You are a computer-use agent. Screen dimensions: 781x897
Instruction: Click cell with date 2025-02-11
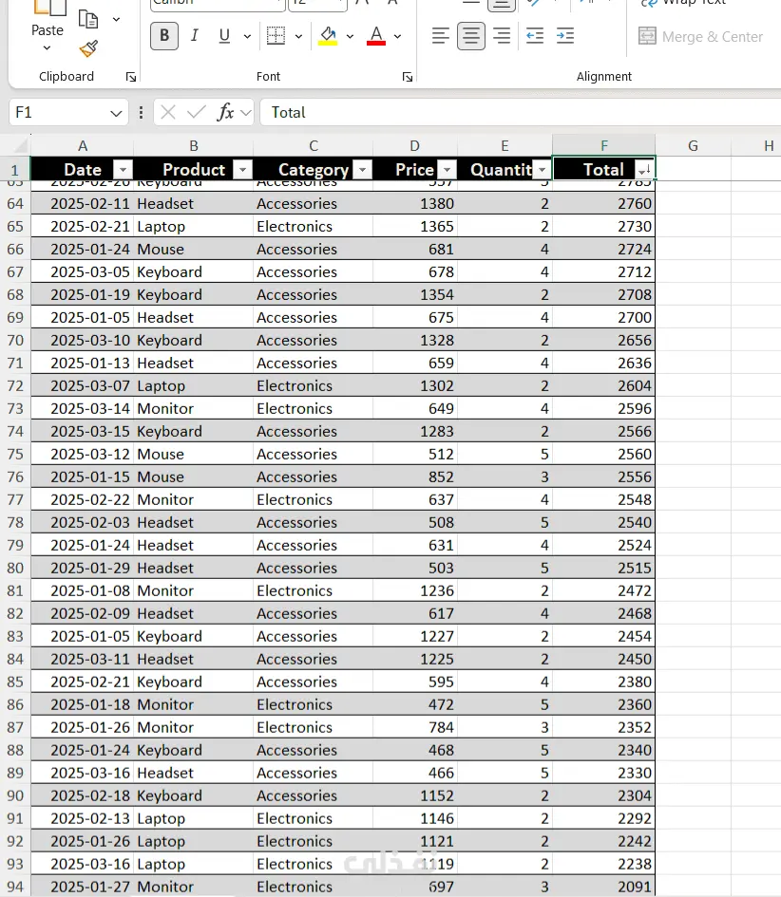tap(83, 204)
